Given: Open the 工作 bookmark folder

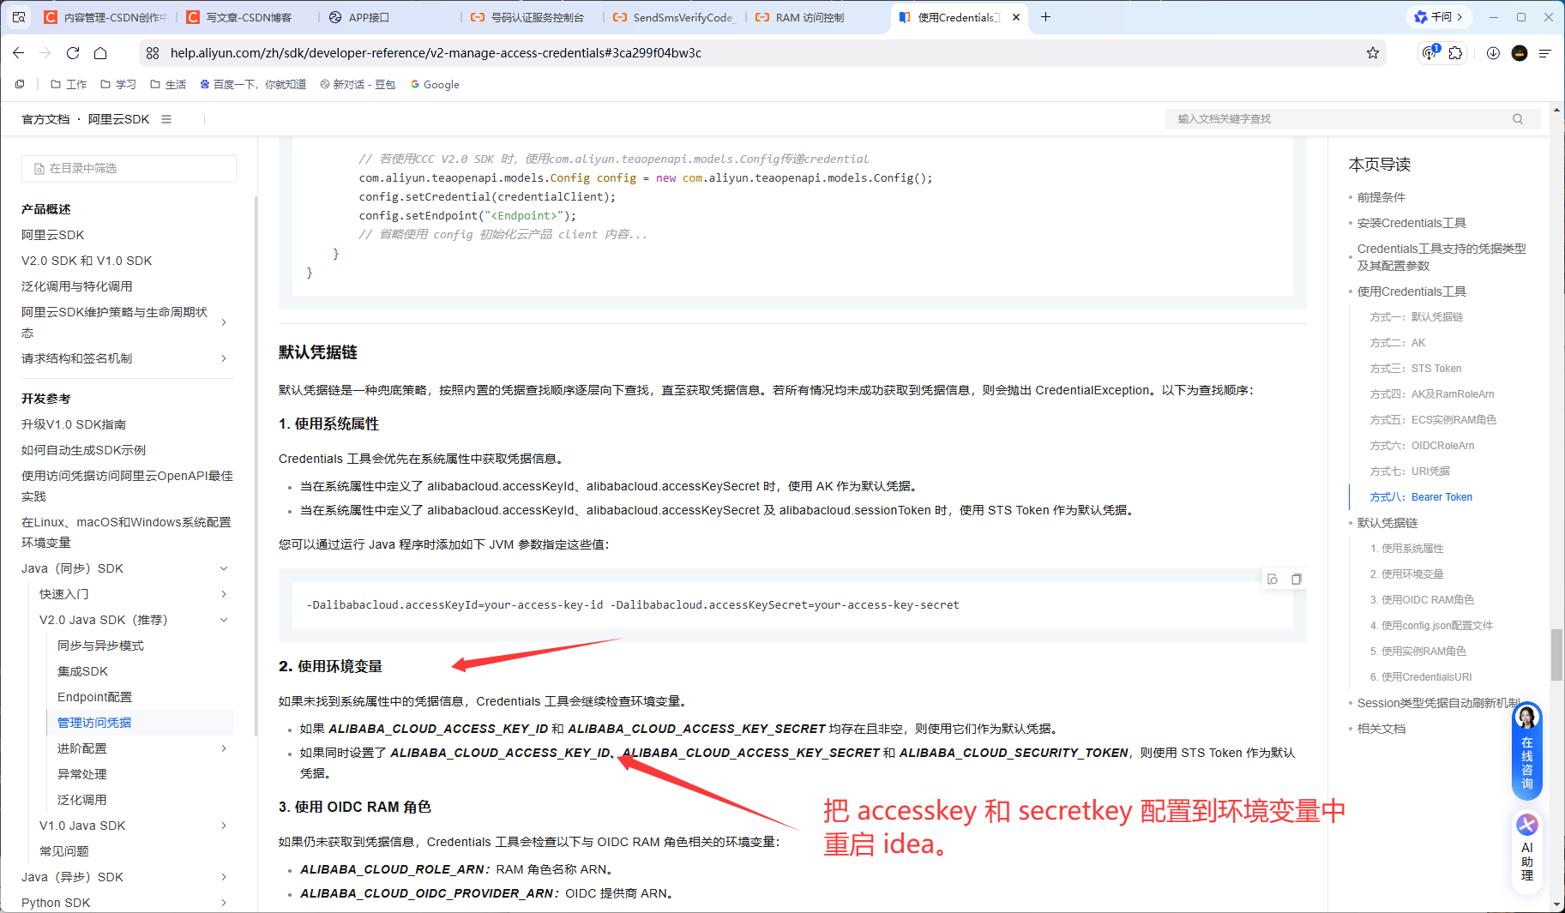Looking at the screenshot, I should [69, 84].
